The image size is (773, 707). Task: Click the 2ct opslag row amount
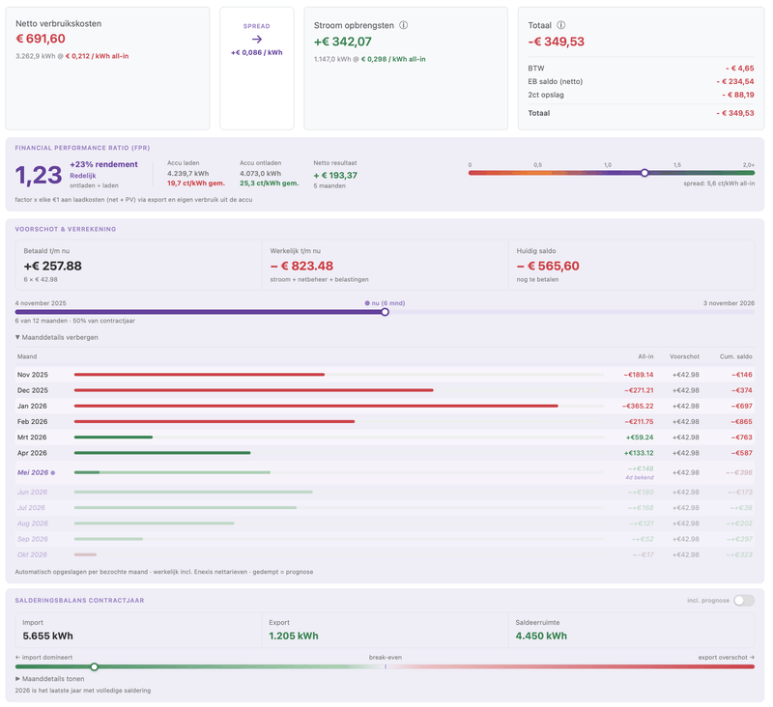pyautogui.click(x=738, y=95)
